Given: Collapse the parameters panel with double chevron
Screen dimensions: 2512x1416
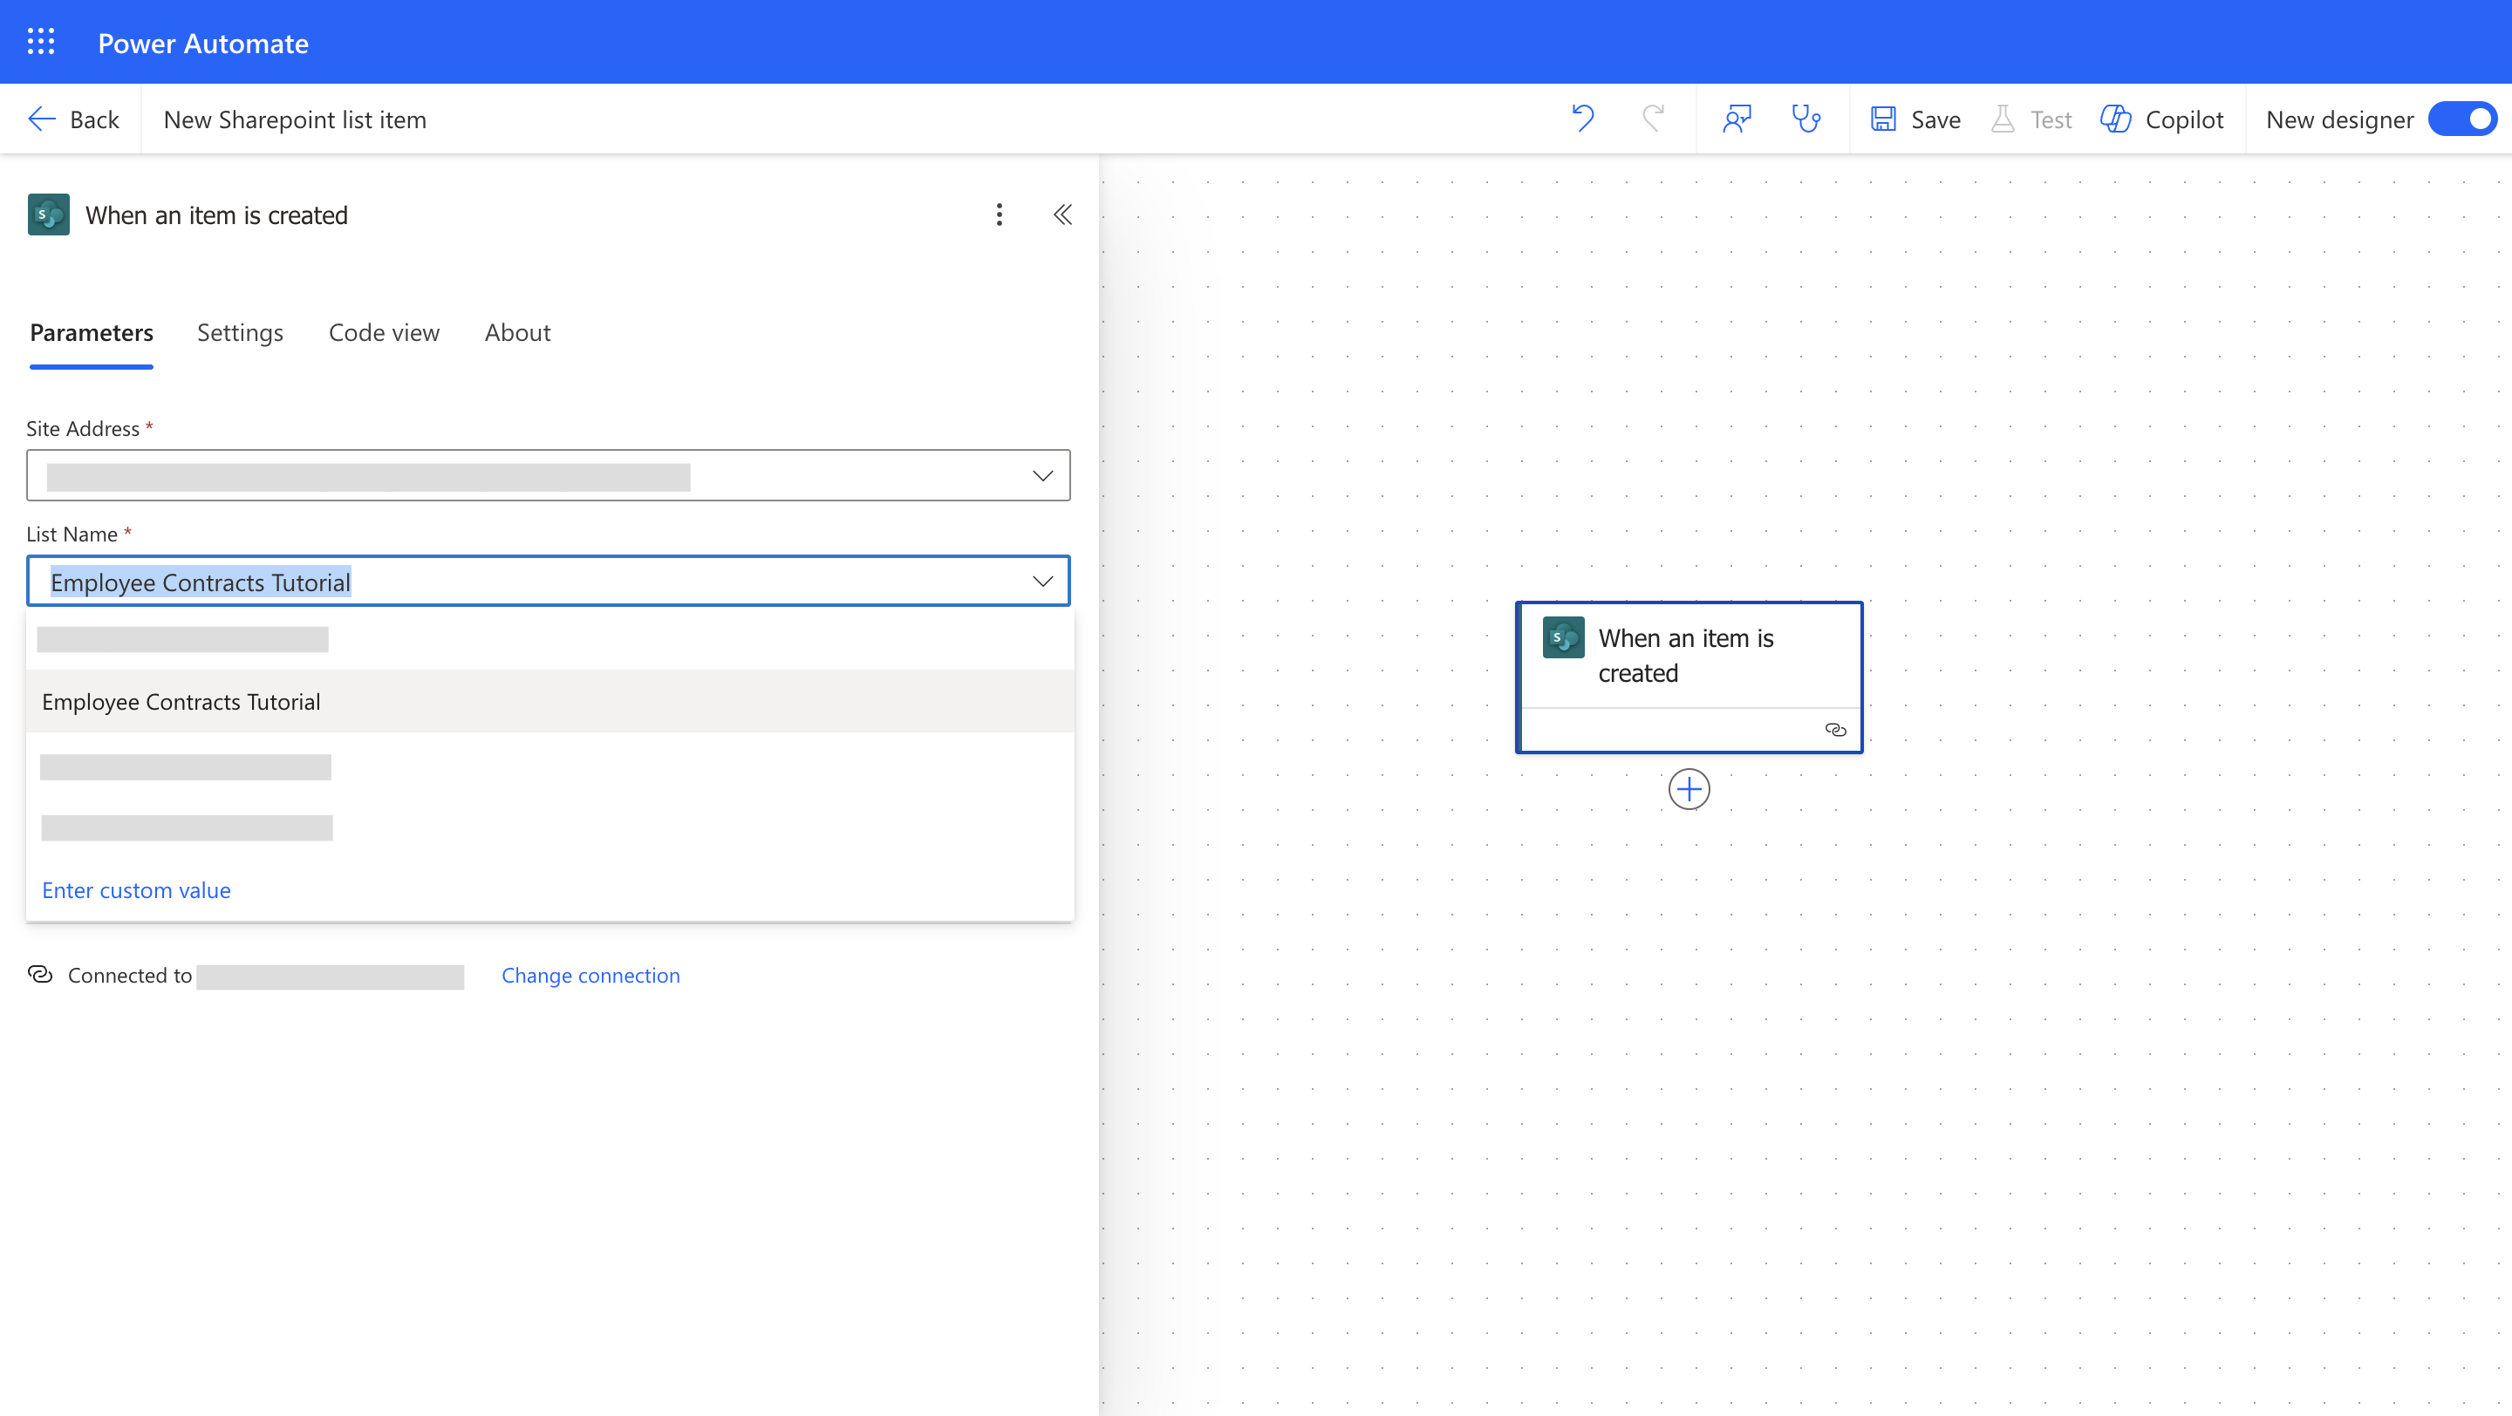Looking at the screenshot, I should [x=1062, y=214].
